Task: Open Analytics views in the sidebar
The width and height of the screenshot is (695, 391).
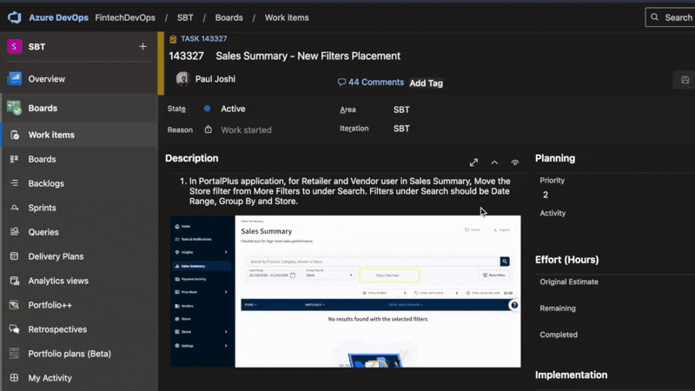Action: click(58, 281)
